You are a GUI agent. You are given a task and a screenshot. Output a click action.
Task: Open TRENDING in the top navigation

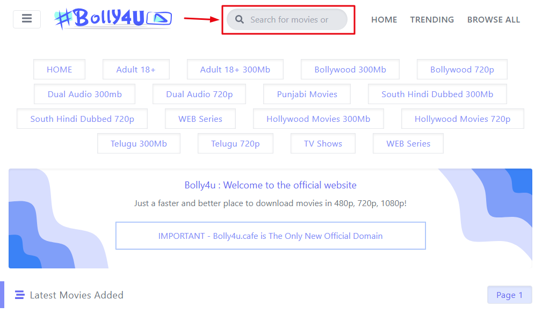[432, 20]
